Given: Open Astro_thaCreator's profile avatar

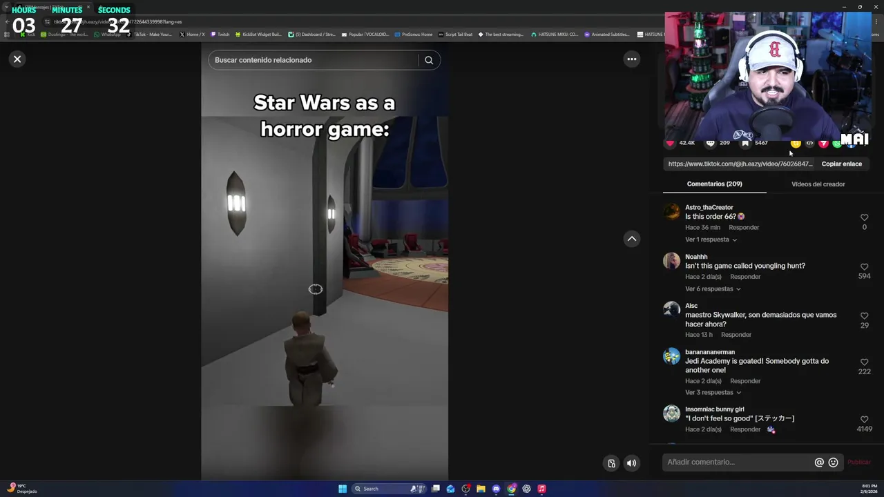Looking at the screenshot, I should [671, 211].
